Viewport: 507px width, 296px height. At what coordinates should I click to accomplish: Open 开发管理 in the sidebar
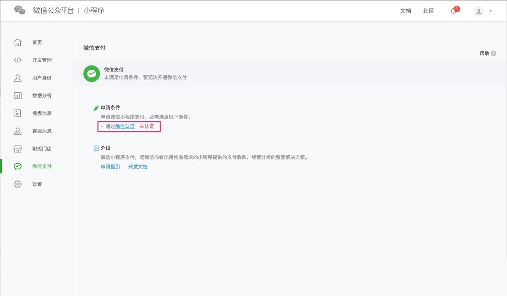[x=42, y=60]
